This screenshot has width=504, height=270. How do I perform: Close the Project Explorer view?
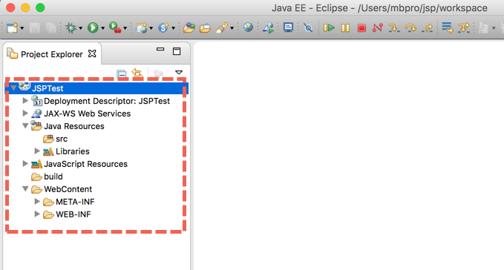tap(92, 53)
